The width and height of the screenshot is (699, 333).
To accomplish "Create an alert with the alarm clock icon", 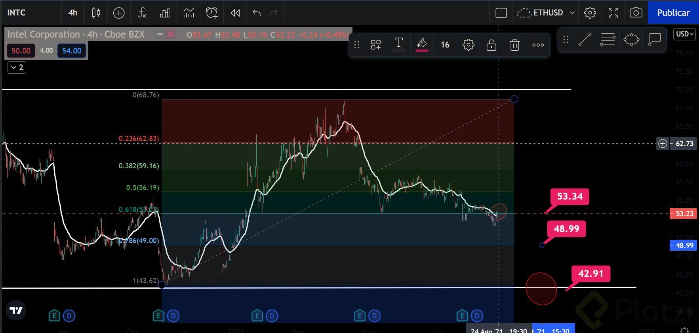I will coord(212,13).
